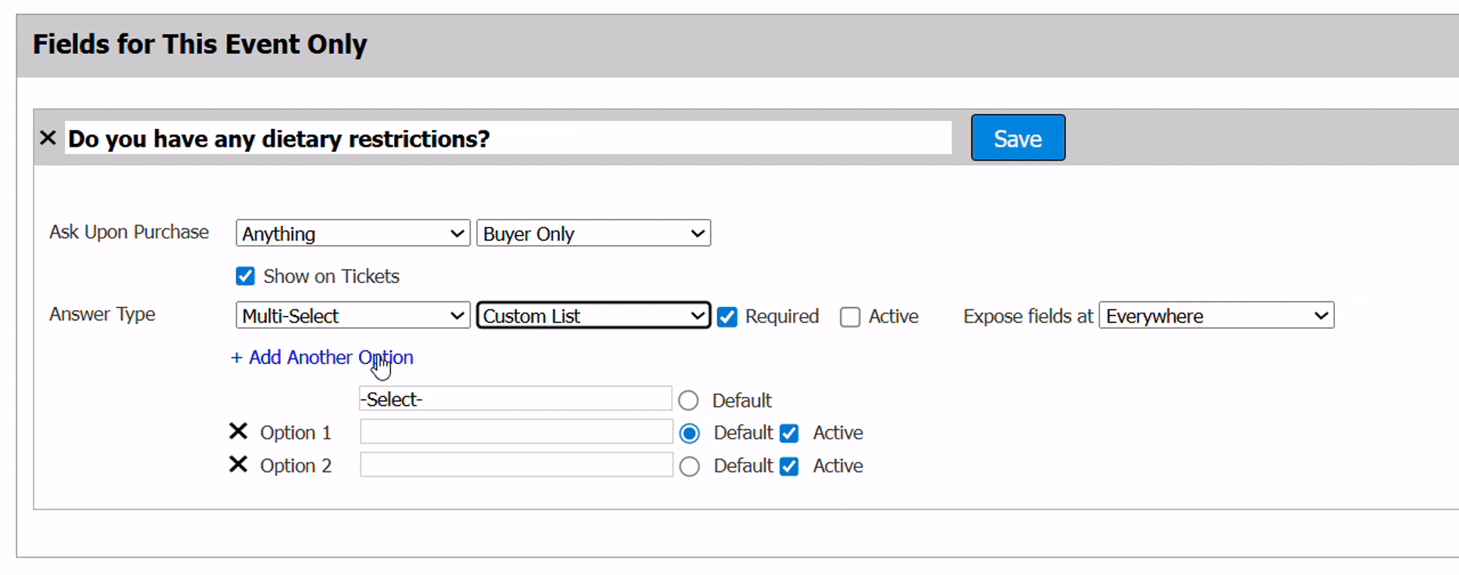This screenshot has height=575, width=1459.
Task: Click the Save button
Action: pos(1018,138)
